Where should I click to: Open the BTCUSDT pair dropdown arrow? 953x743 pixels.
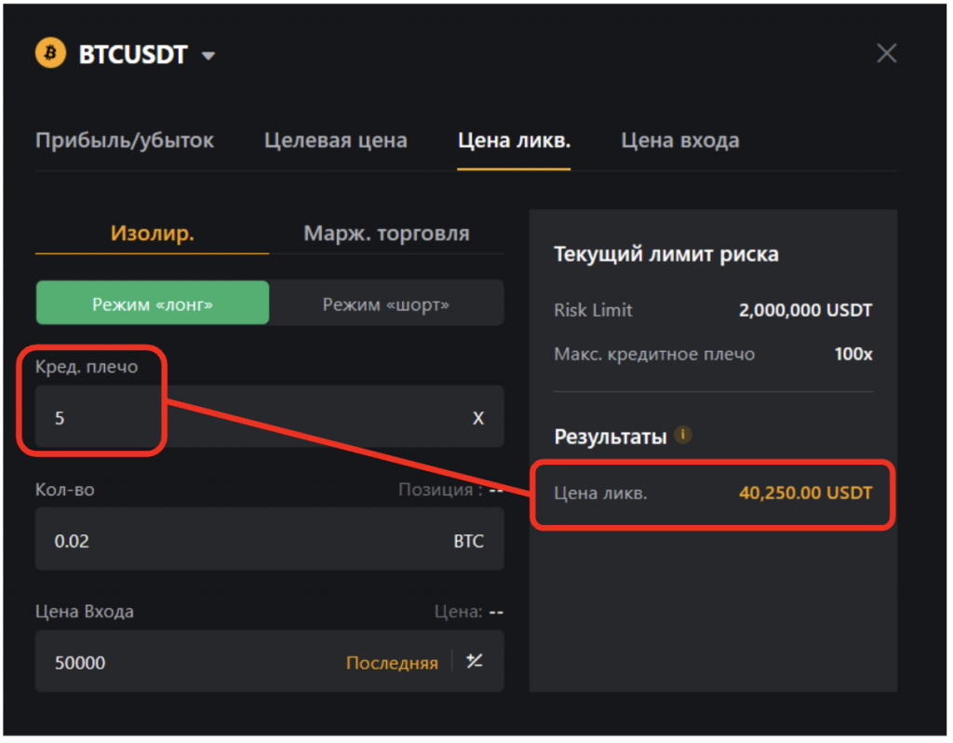208,56
